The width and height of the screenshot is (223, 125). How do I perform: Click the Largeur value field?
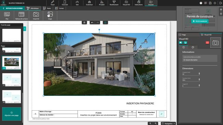pos(190,74)
